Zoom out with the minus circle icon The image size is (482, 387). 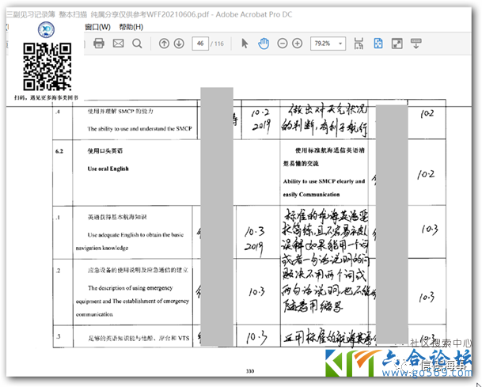[x=283, y=43]
